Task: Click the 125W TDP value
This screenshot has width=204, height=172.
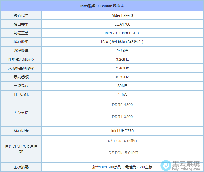Action: click(122, 95)
